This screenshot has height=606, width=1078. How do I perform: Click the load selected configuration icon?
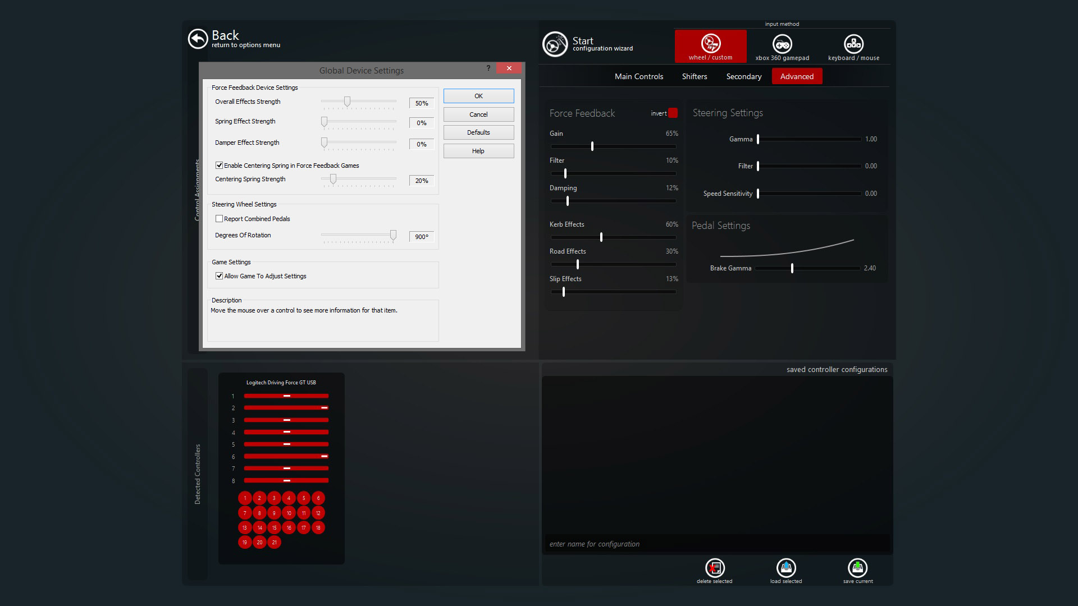(x=786, y=568)
